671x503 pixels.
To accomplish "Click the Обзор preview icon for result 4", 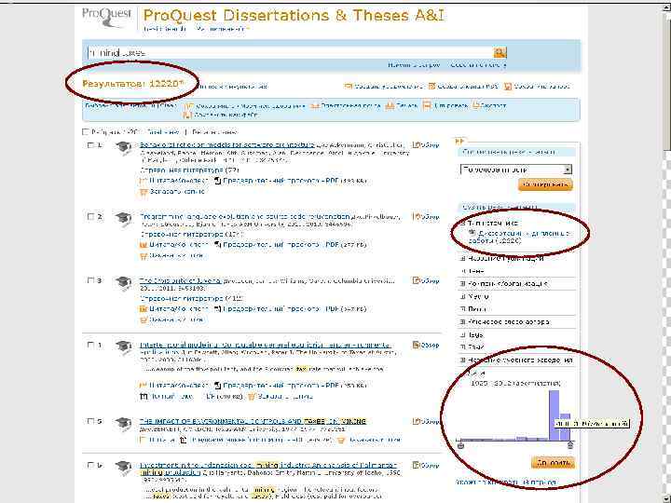I will (x=416, y=345).
